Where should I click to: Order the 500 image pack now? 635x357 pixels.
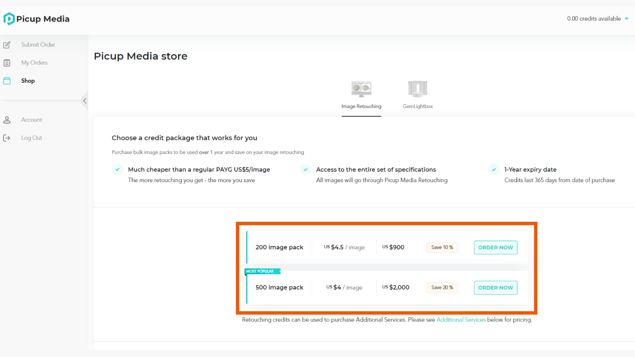495,288
